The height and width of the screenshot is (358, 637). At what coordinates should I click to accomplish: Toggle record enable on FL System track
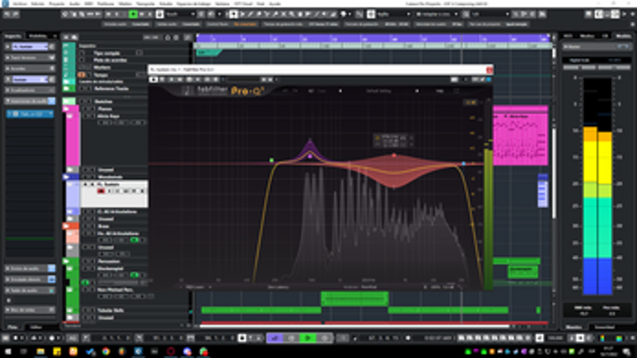(x=102, y=191)
